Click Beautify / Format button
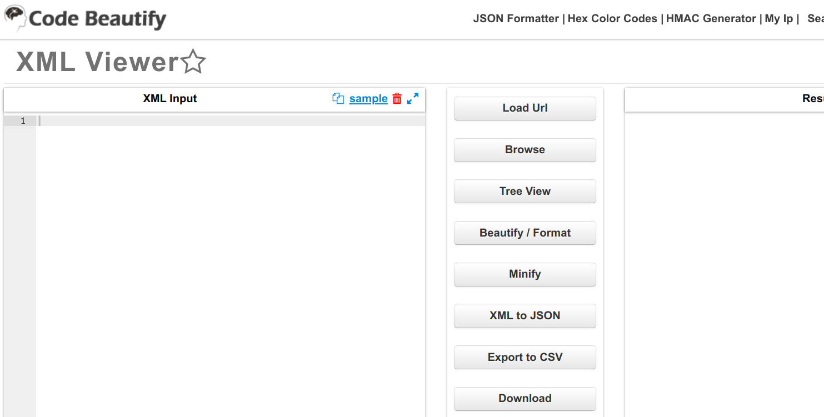The height and width of the screenshot is (417, 824). [525, 233]
